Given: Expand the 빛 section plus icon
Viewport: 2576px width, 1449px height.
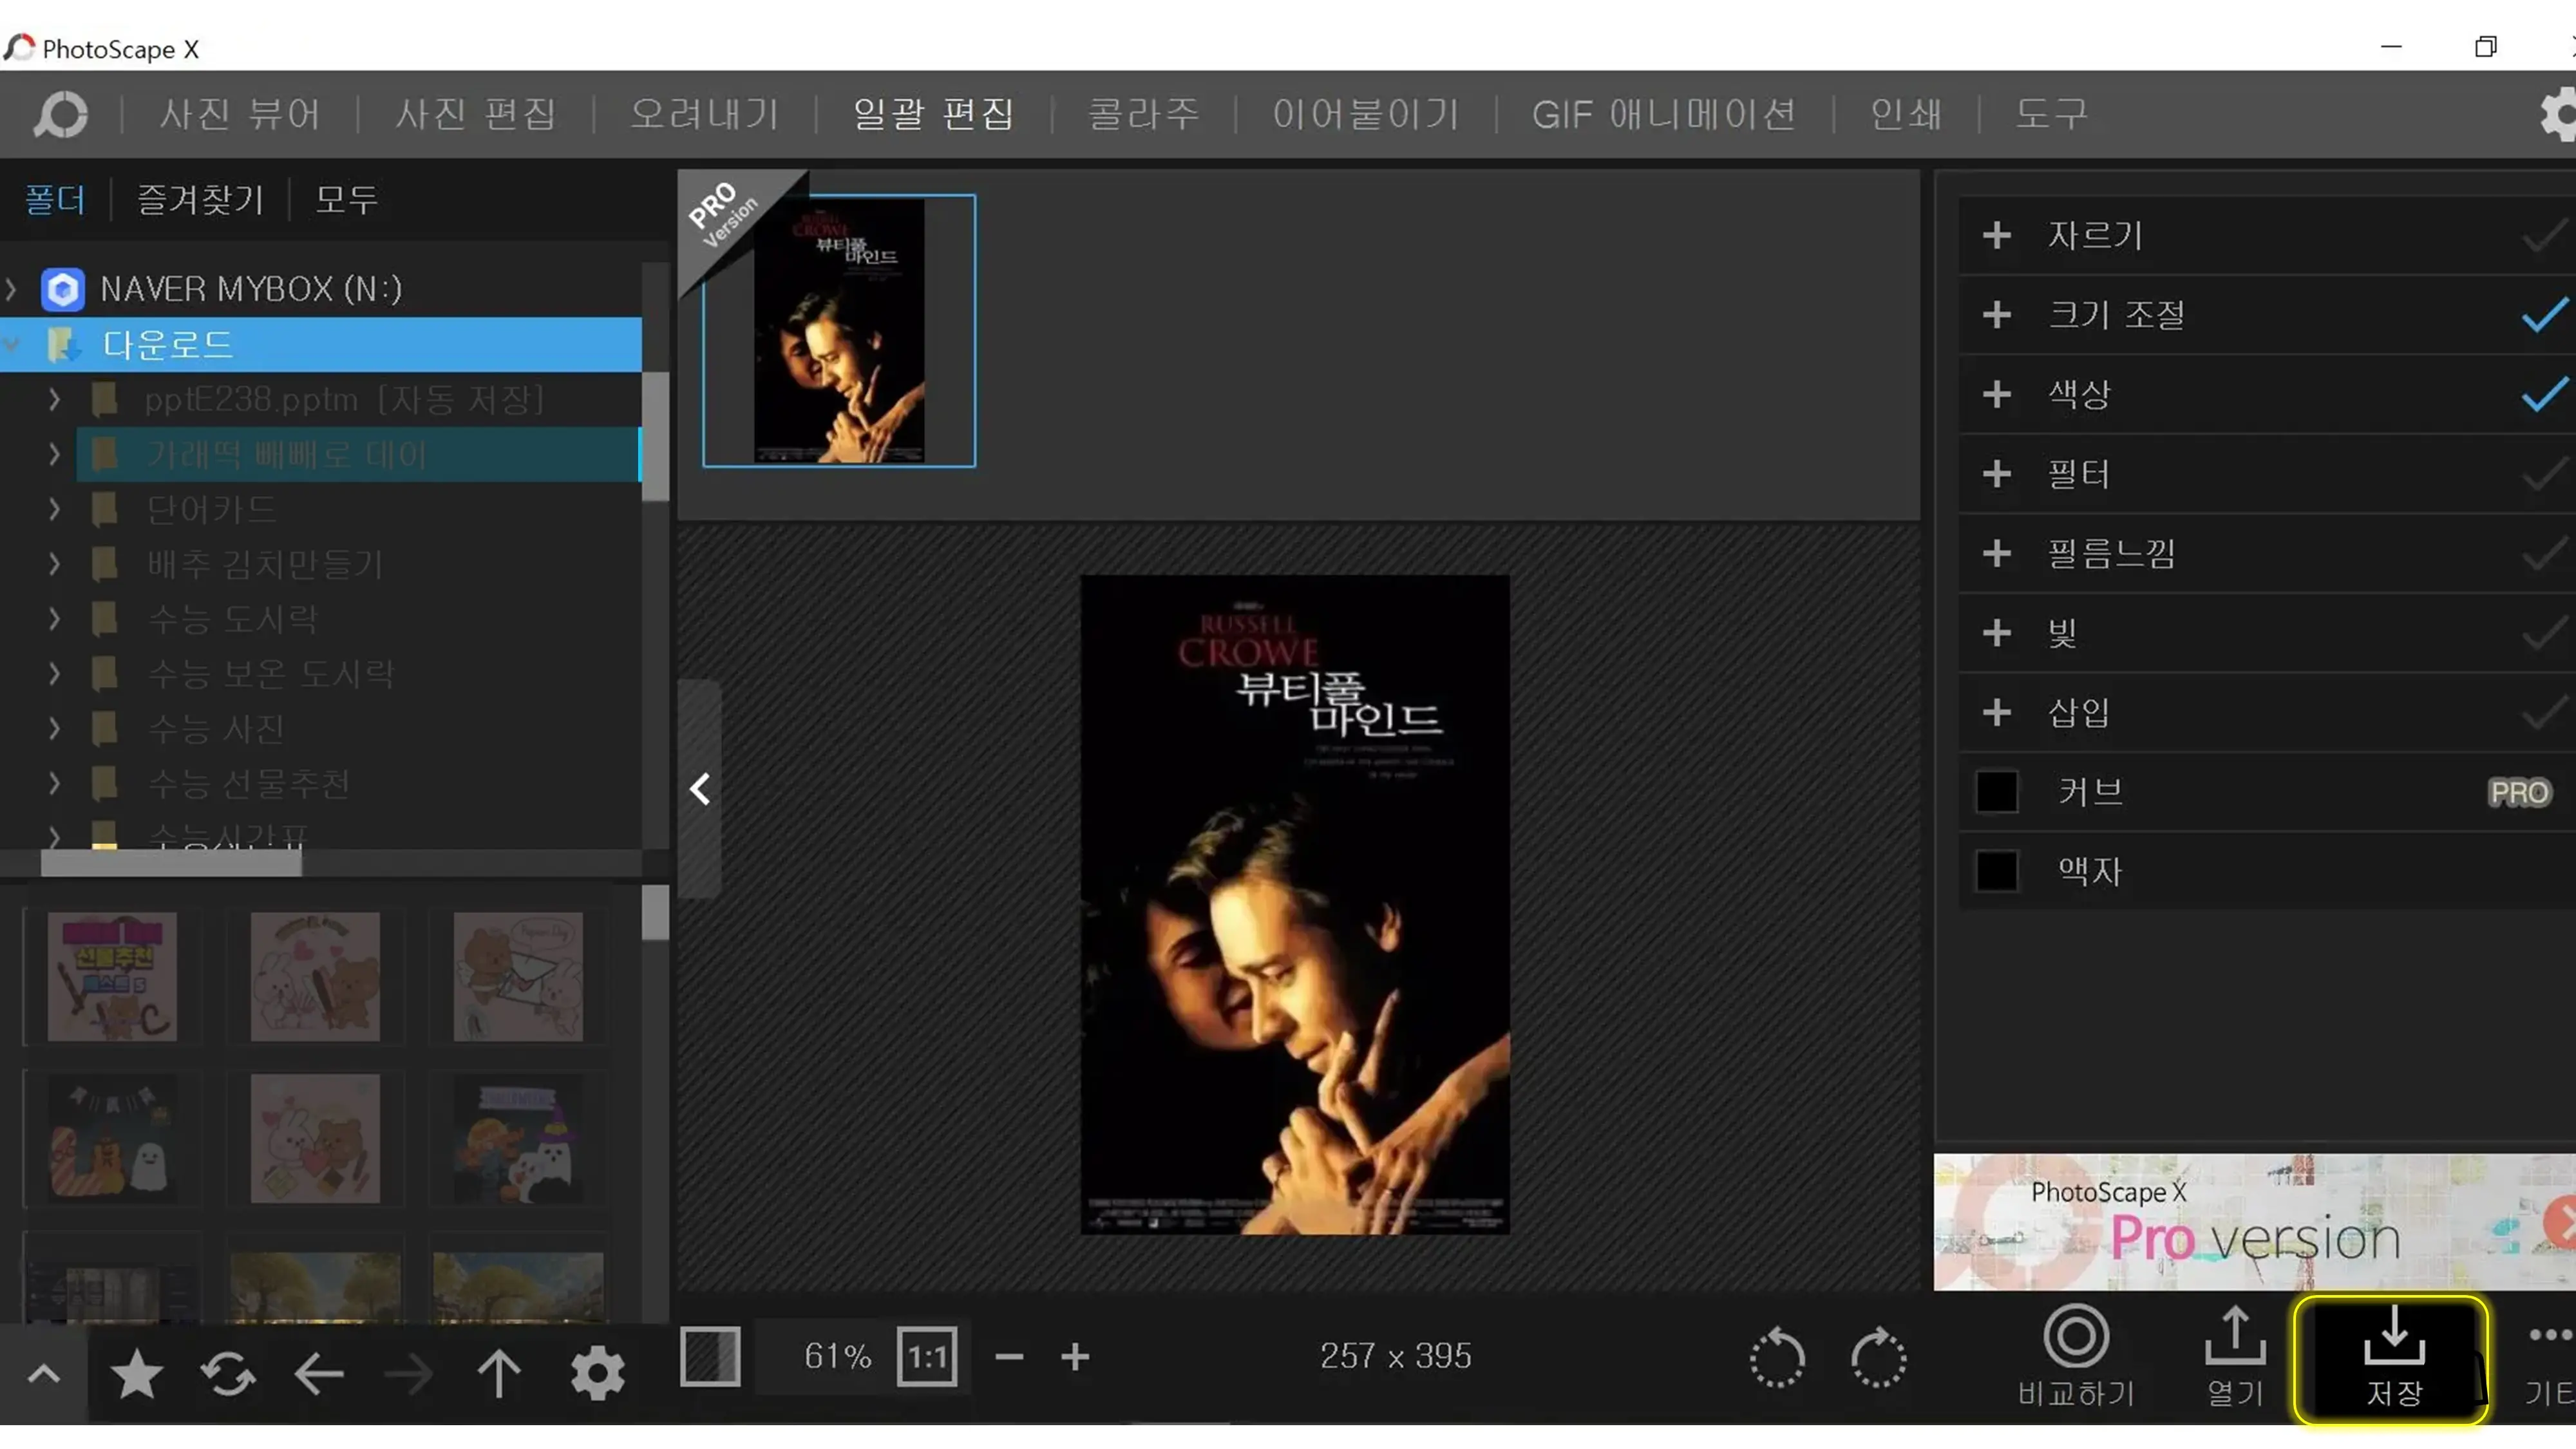Looking at the screenshot, I should 1996,633.
